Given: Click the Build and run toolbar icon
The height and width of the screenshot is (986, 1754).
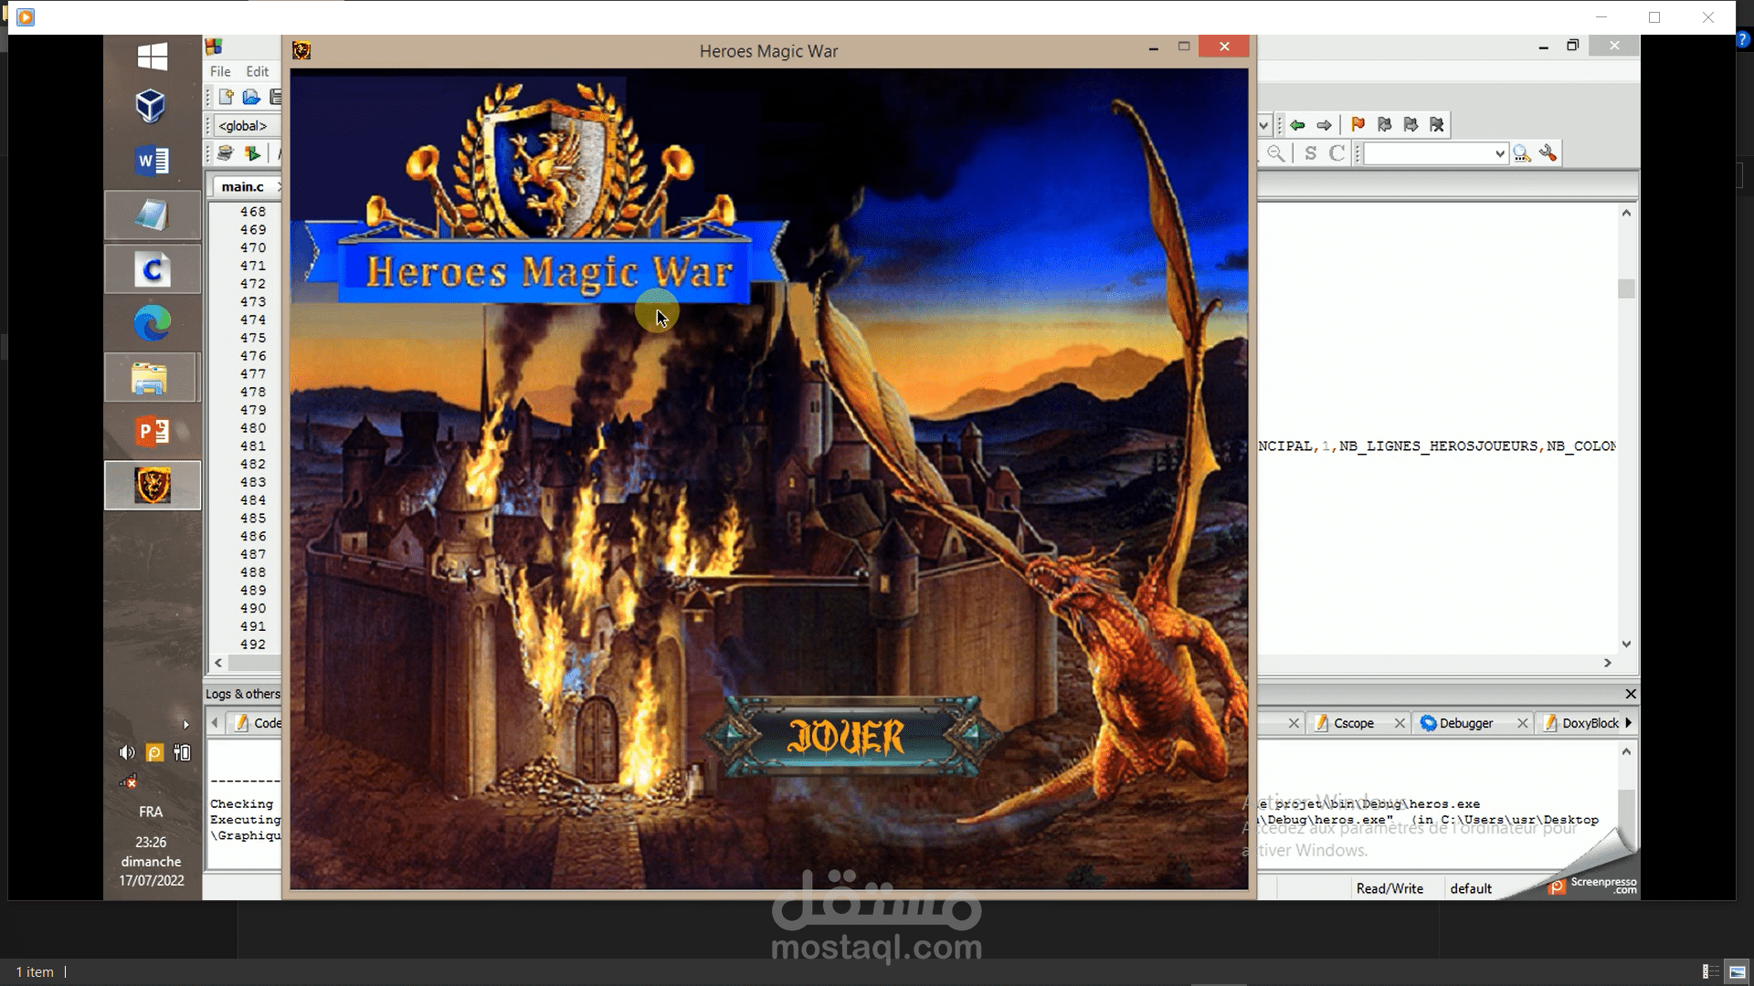Looking at the screenshot, I should tap(252, 153).
